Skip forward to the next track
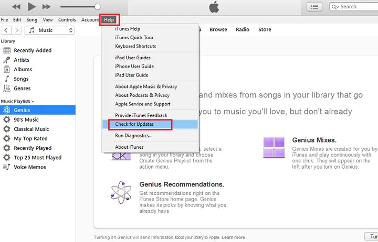 point(46,7)
